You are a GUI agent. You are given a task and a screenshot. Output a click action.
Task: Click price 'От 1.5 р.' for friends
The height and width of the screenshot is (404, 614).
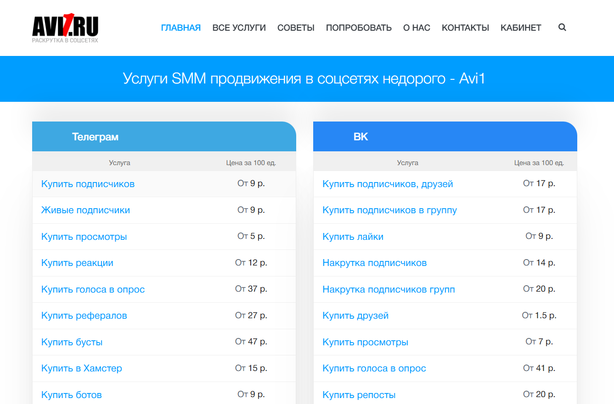pyautogui.click(x=539, y=315)
